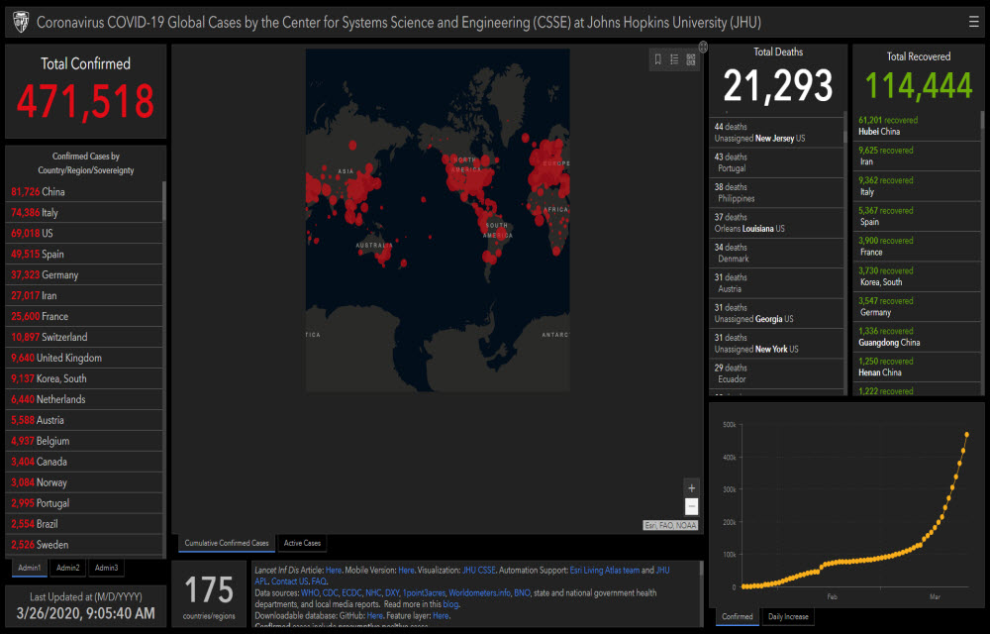This screenshot has height=634, width=990.
Task: Zoom in on the map with plus button
Action: pos(691,488)
